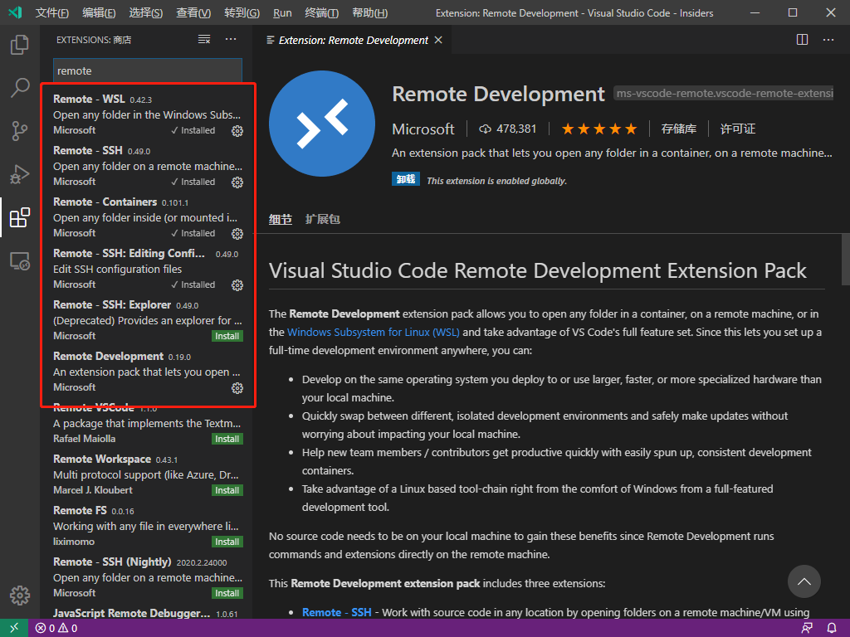850x637 pixels.
Task: Install Remote - SSH (Nightly) extension
Action: click(x=227, y=593)
